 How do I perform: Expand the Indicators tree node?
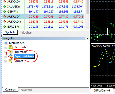point(6,52)
